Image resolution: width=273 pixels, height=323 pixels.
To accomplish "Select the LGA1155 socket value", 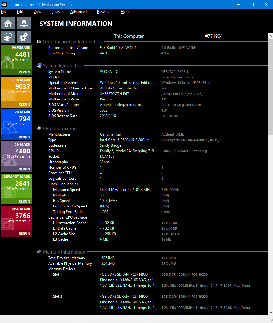I will (x=107, y=156).
